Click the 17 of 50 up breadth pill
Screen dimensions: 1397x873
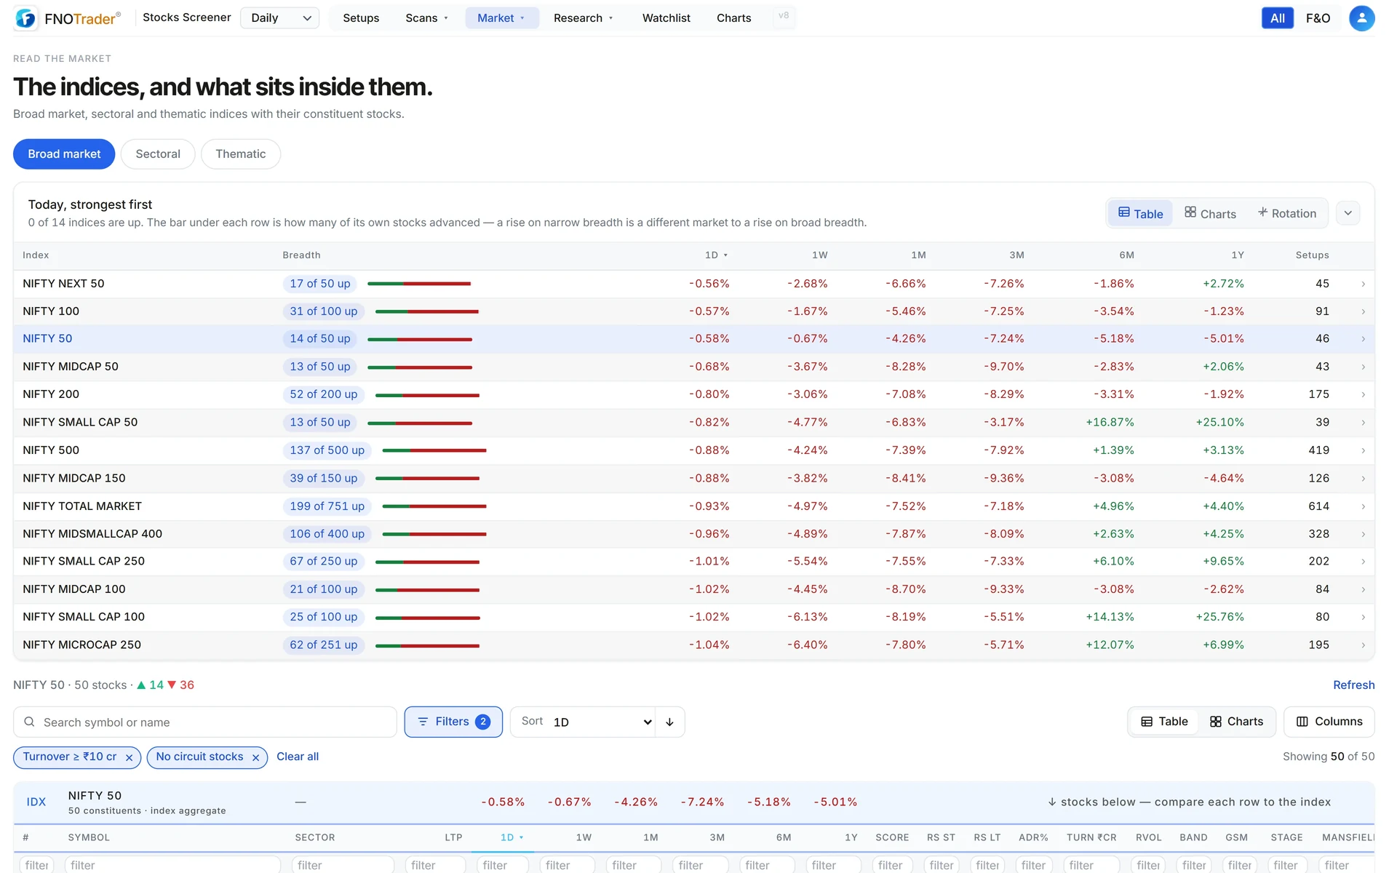pyautogui.click(x=320, y=284)
